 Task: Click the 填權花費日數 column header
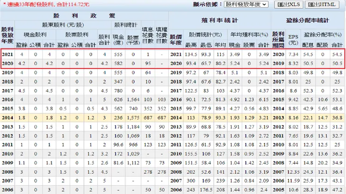[161, 35]
